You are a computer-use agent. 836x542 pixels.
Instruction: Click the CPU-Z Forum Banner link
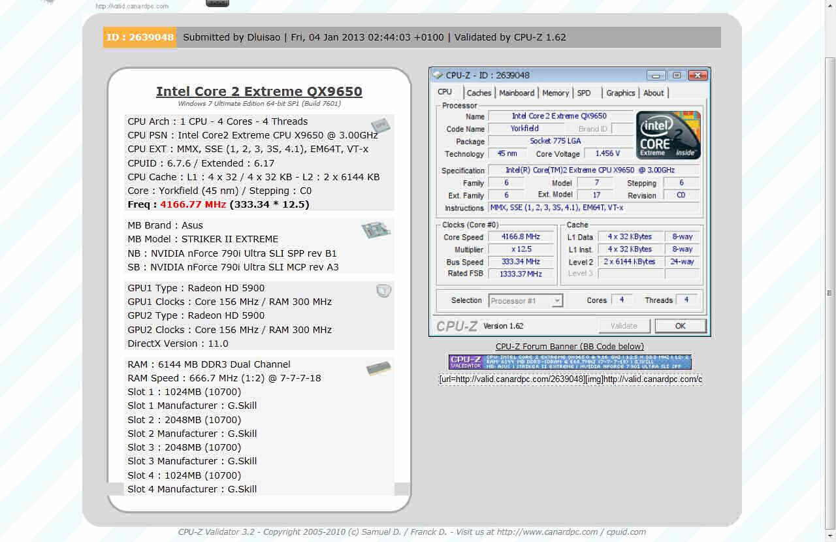tap(570, 346)
